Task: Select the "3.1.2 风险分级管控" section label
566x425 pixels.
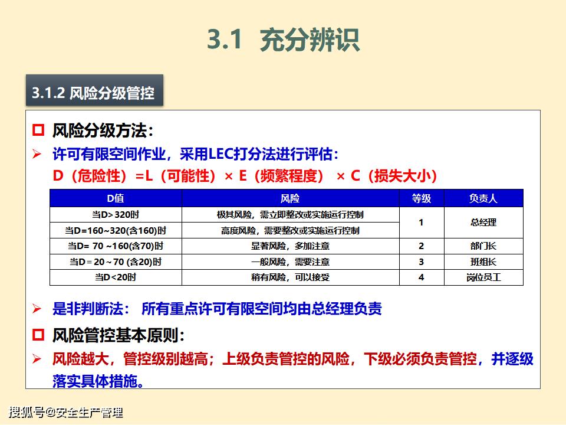Action: tap(94, 90)
